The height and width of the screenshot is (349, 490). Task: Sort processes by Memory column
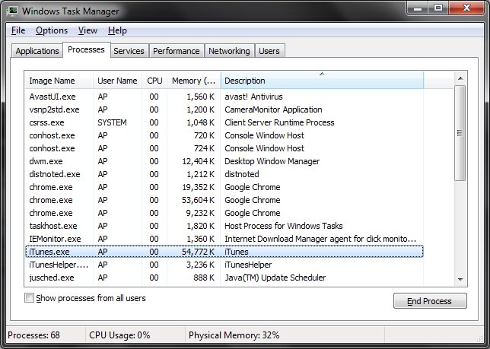193,81
